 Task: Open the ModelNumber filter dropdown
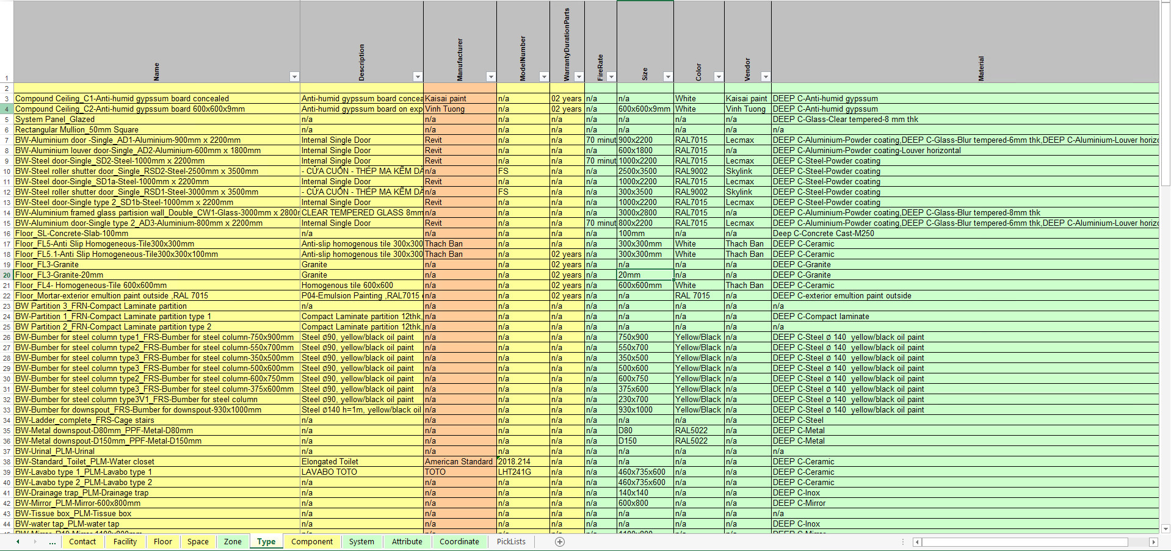point(544,77)
